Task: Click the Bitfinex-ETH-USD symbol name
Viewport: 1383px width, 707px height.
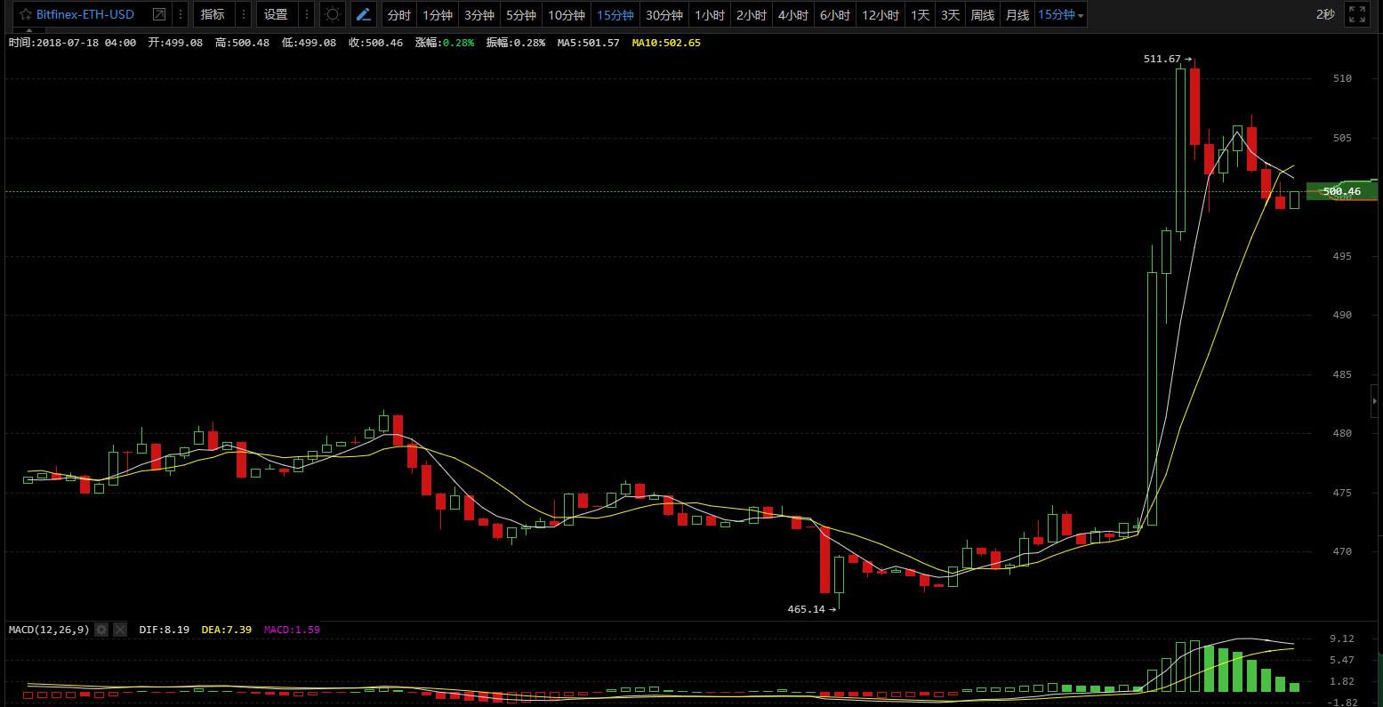Action: (85, 14)
